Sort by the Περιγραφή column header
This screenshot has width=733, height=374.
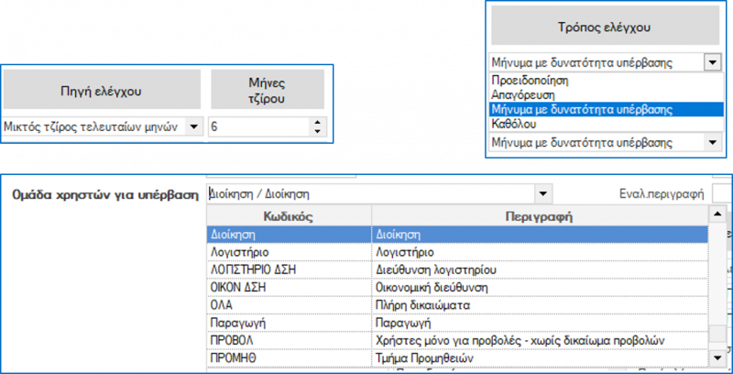(x=540, y=216)
